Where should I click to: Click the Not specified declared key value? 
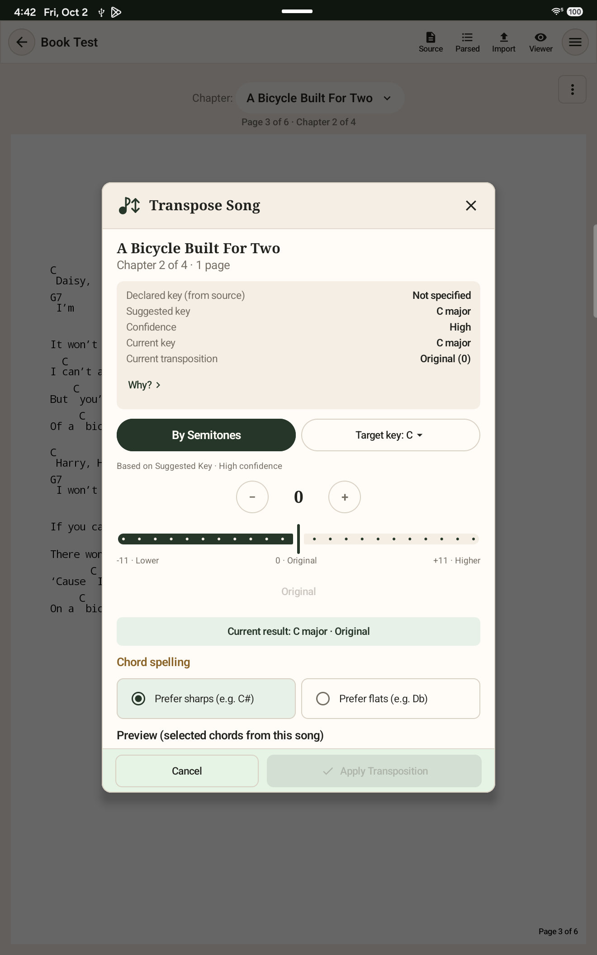coord(441,295)
